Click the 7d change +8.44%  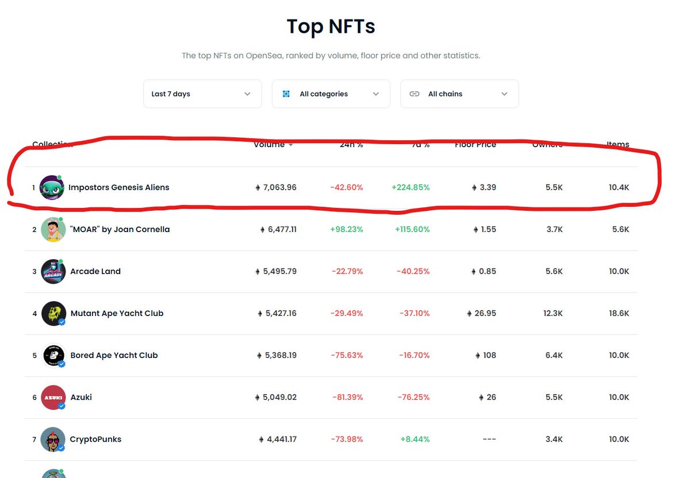click(x=415, y=439)
